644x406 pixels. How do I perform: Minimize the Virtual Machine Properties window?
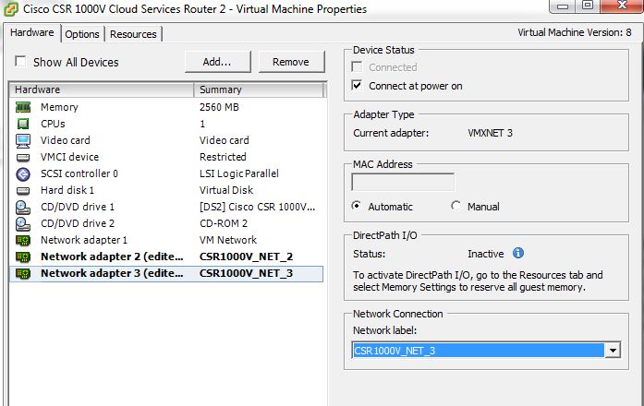[x=563, y=6]
